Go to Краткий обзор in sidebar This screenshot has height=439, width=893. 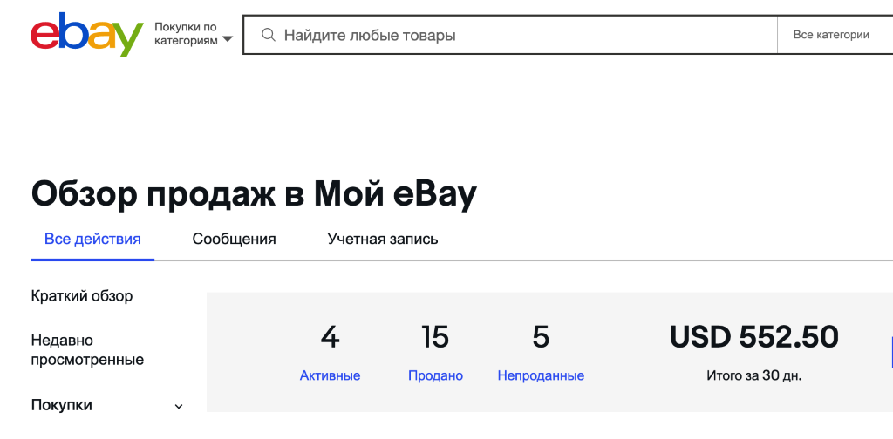tap(82, 296)
